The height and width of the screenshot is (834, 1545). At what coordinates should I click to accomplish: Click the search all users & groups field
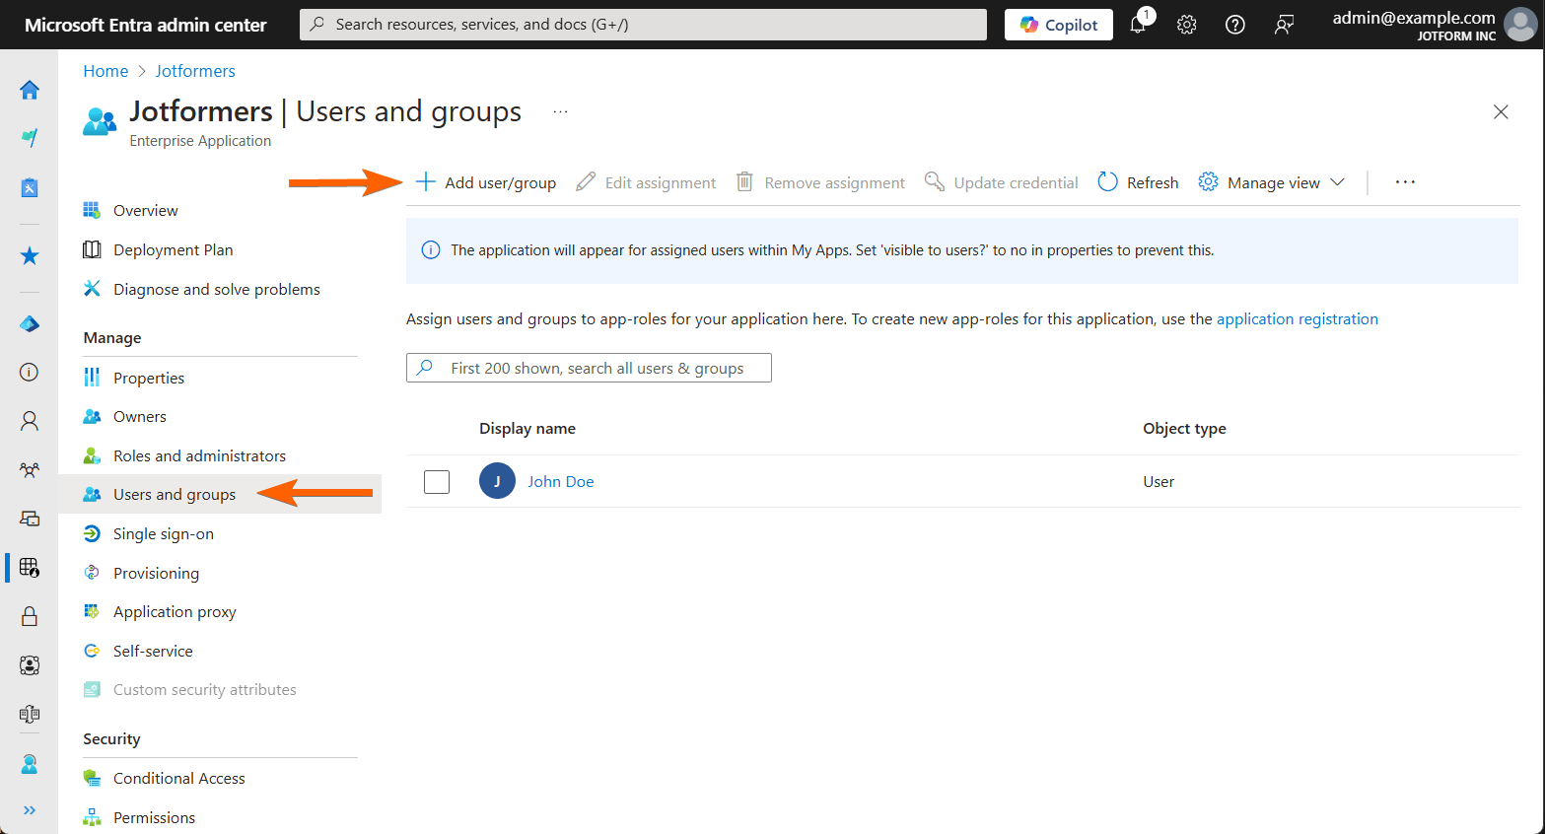click(589, 368)
